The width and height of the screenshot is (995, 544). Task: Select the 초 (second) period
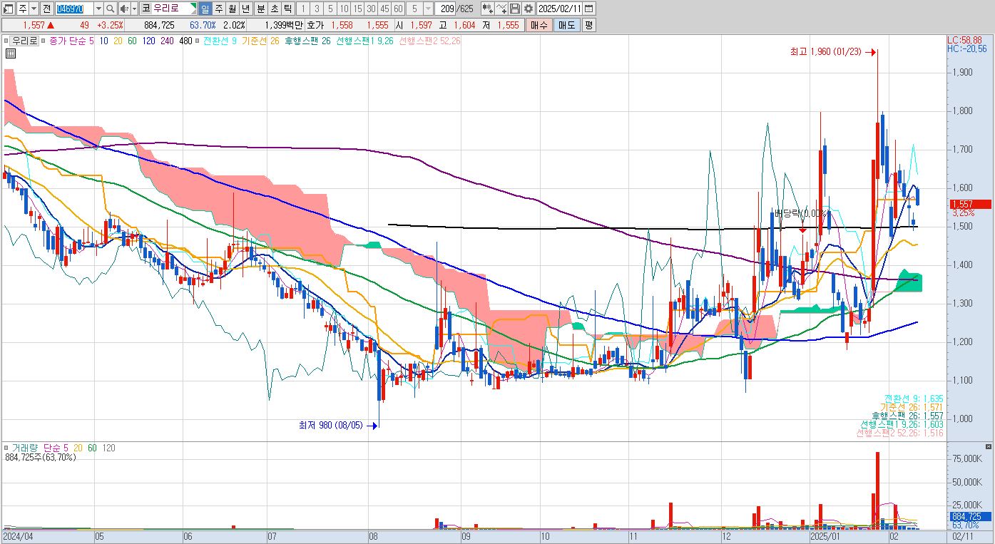point(273,9)
